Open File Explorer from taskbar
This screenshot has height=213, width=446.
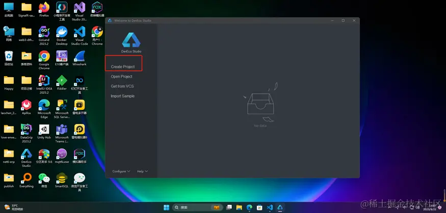tap(239, 207)
